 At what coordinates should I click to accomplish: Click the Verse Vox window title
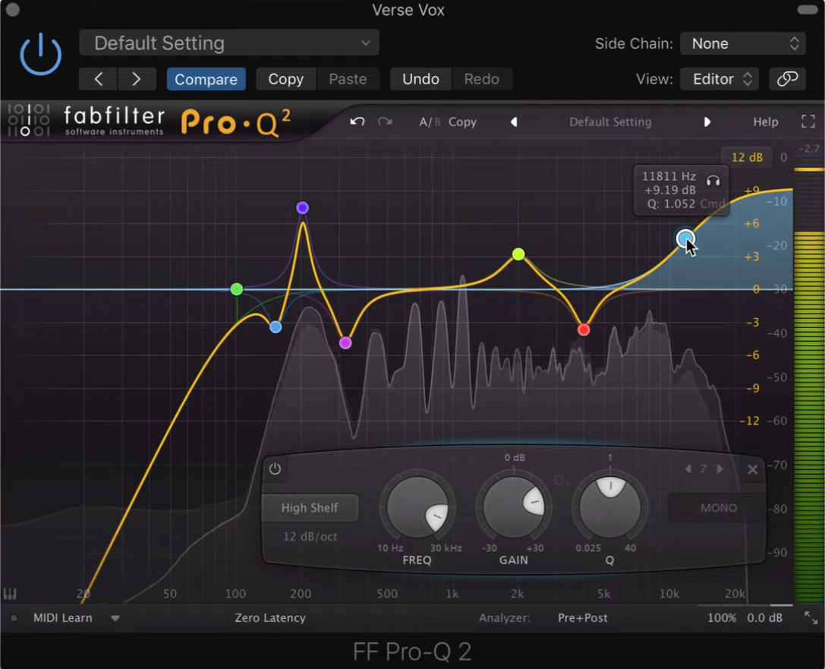click(x=408, y=10)
